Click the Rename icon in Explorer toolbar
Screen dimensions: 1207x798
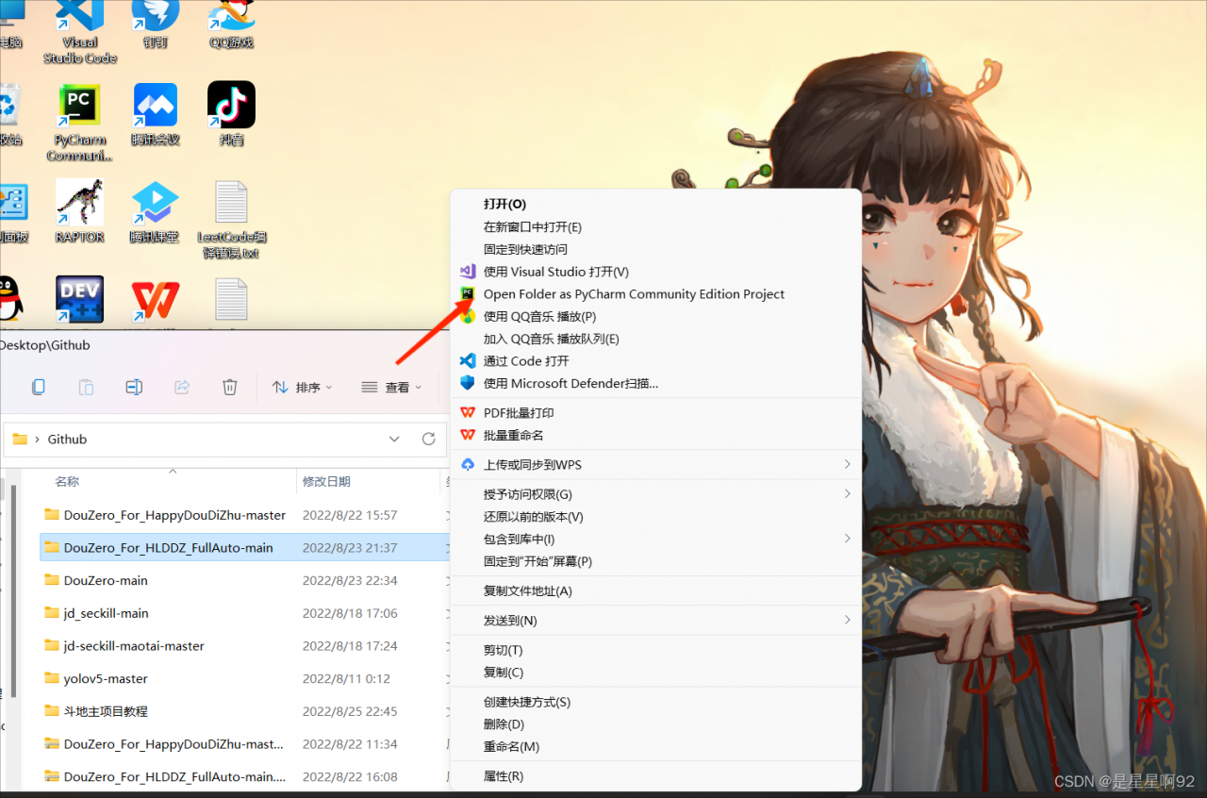coord(134,387)
